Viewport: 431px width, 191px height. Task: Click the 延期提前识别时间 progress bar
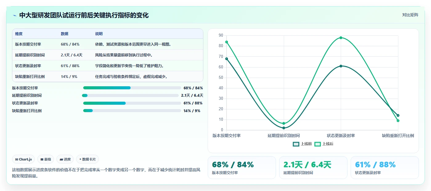[x=130, y=95]
